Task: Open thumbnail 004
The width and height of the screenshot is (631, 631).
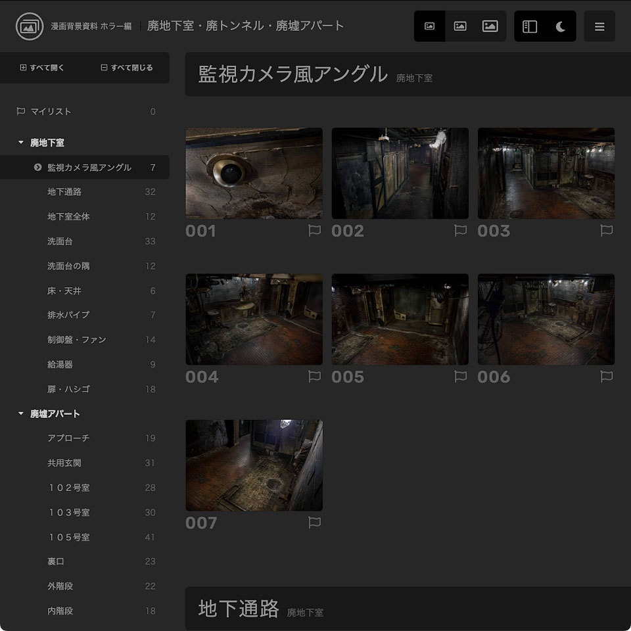Action: click(254, 319)
